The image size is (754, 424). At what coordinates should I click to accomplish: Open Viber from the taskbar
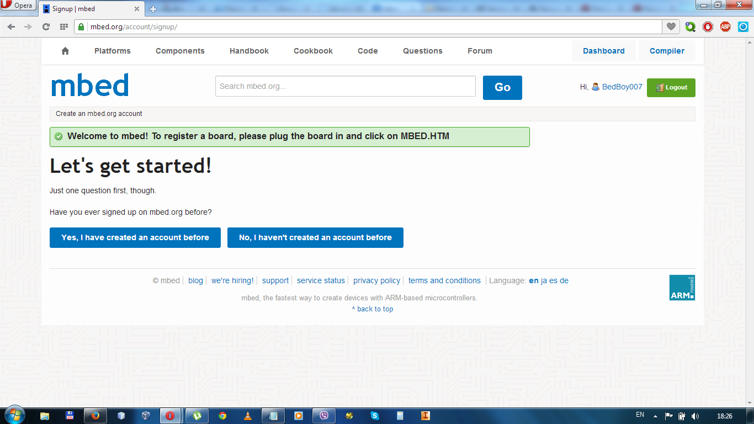pyautogui.click(x=323, y=416)
